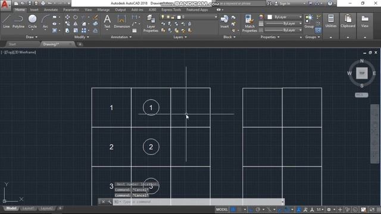Viewport: 381px width, 214px height.
Task: Toggle object snap tracking in status bar
Action: click(280, 209)
